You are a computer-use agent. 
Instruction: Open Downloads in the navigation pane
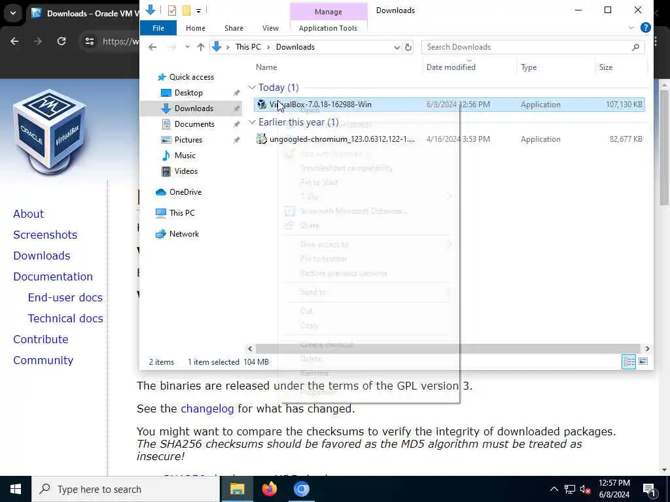[194, 109]
